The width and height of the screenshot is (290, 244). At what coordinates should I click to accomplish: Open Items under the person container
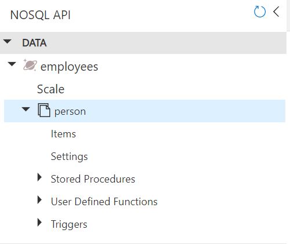(63, 134)
